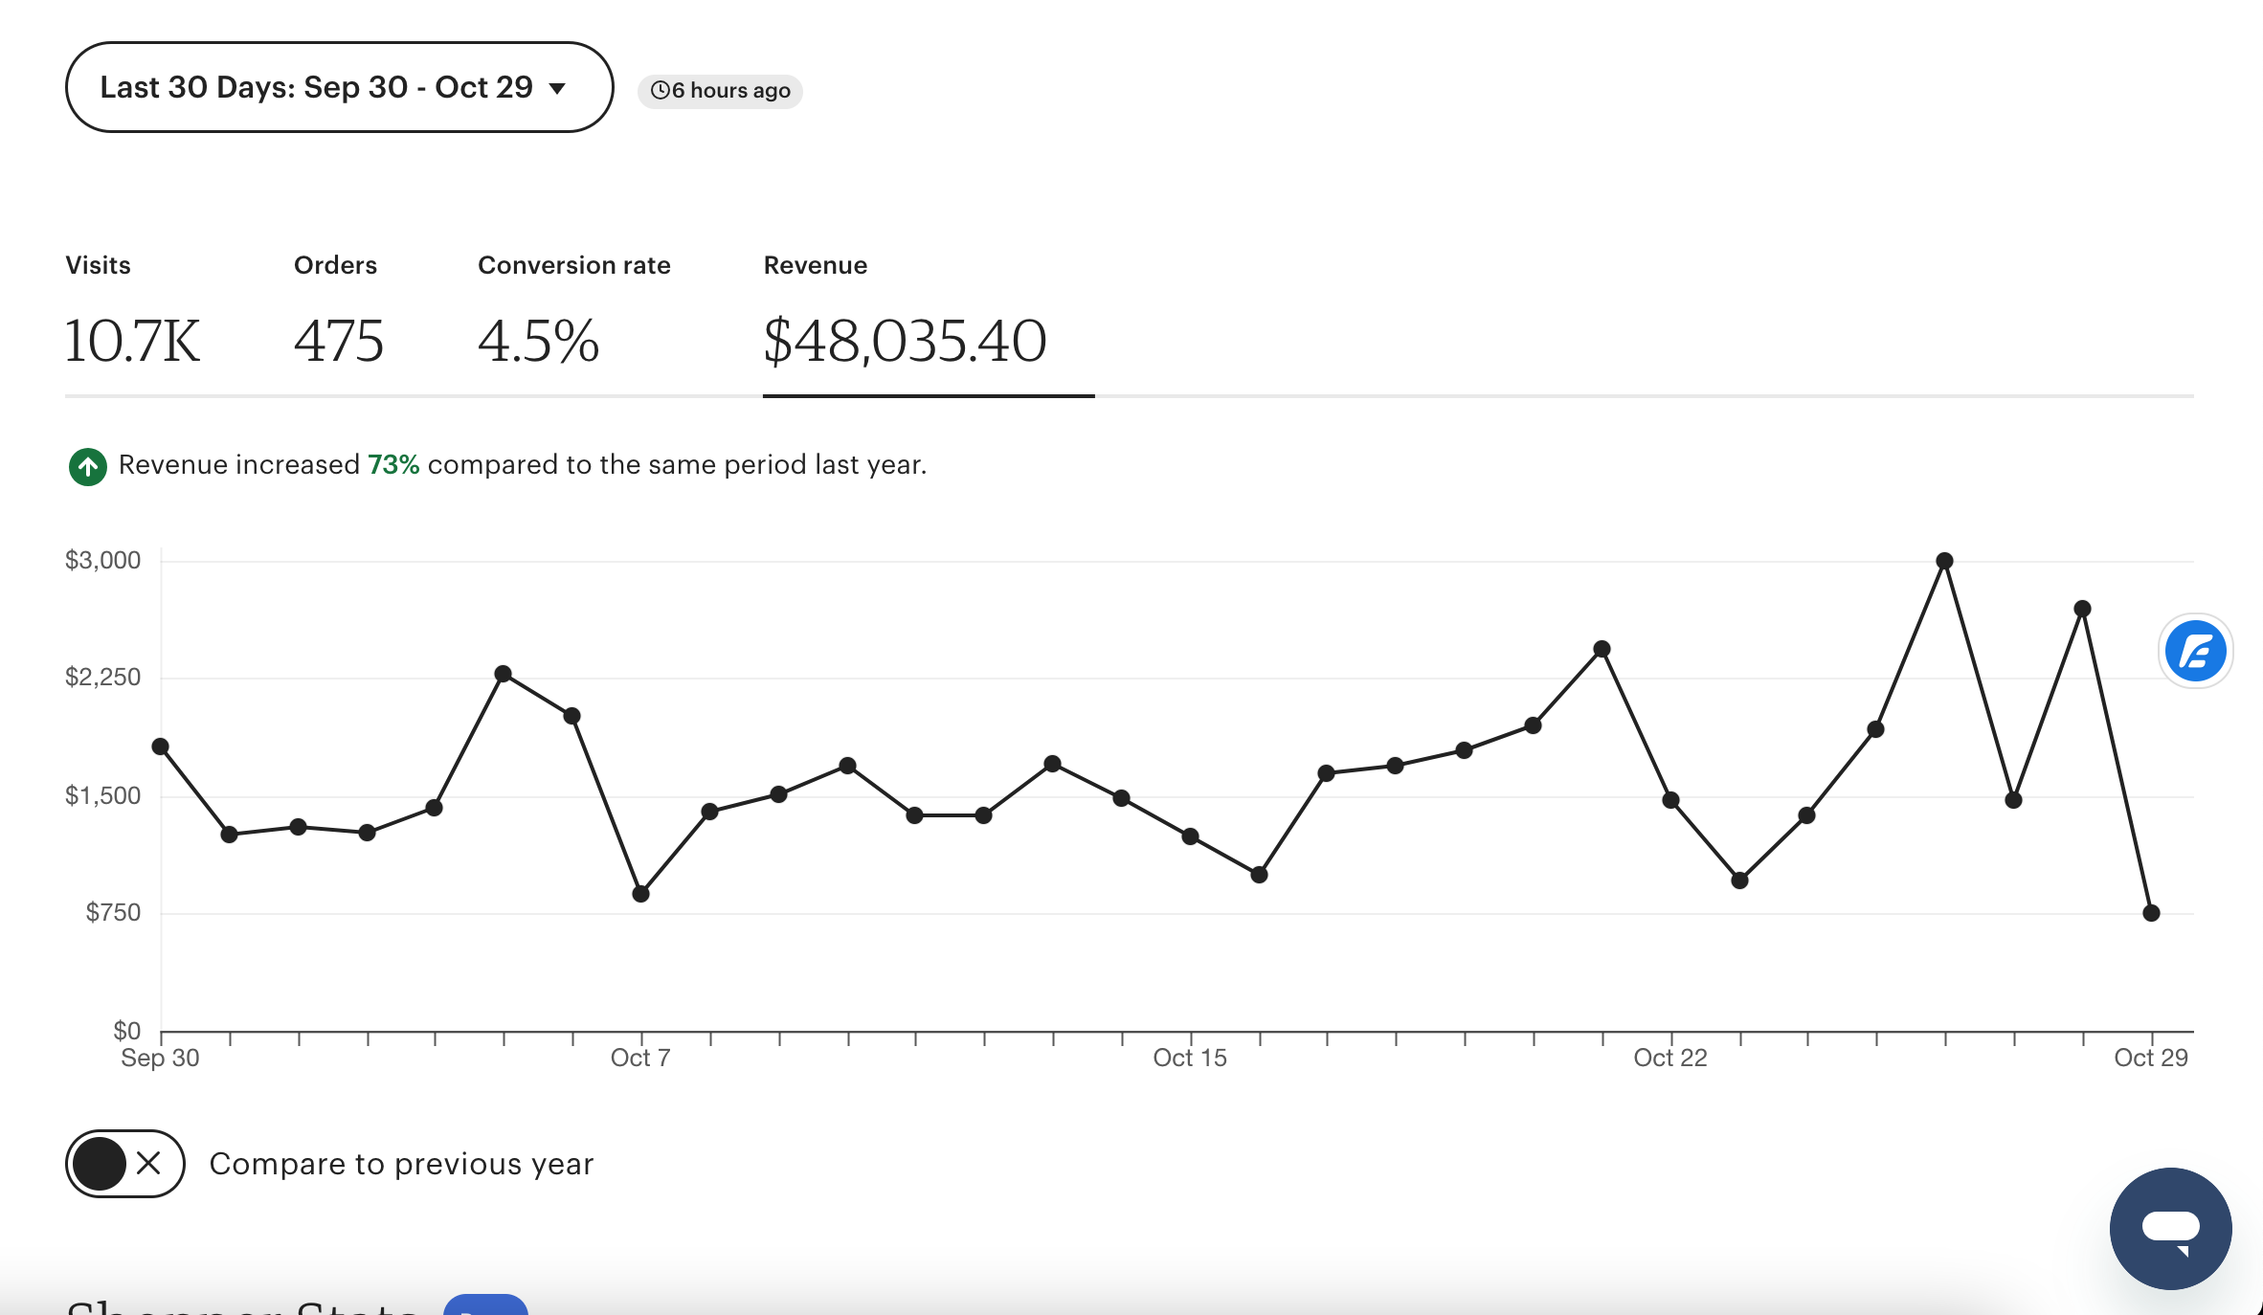Click the highest revenue peak data point
The image size is (2263, 1315).
coord(1944,561)
